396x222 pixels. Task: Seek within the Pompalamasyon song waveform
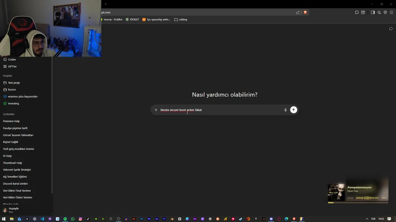click(367, 198)
